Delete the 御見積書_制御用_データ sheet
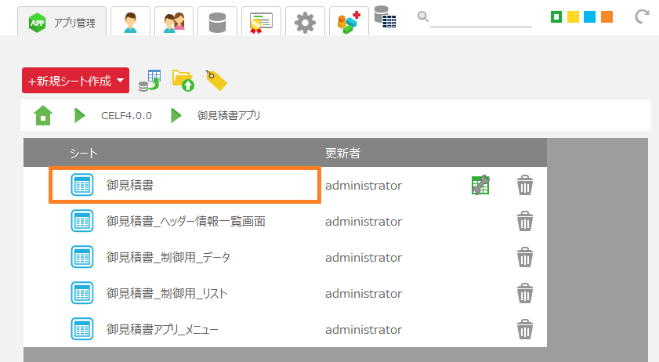The height and width of the screenshot is (362, 659). (525, 257)
